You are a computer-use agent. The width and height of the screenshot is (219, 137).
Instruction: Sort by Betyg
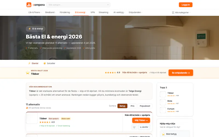pyautogui.click(x=122, y=106)
